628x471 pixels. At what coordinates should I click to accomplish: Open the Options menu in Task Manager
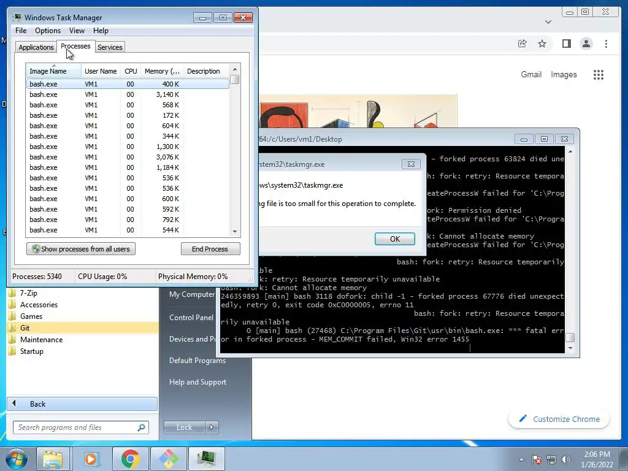coord(48,31)
